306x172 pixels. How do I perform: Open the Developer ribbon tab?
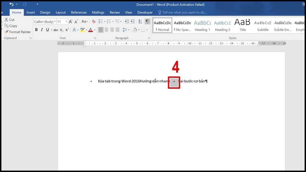145,12
